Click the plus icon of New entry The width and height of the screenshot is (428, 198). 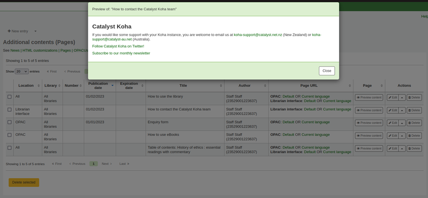point(9,31)
